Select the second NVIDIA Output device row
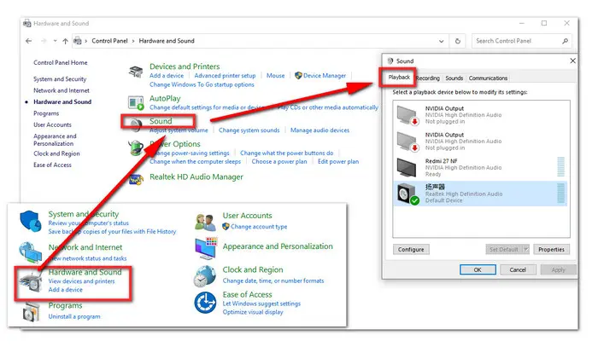 (x=480, y=142)
